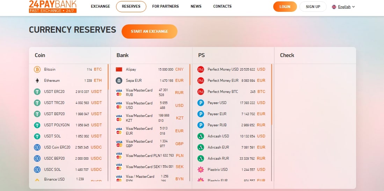This screenshot has width=384, height=191.
Task: Click the PS column header
Action: (x=201, y=55)
